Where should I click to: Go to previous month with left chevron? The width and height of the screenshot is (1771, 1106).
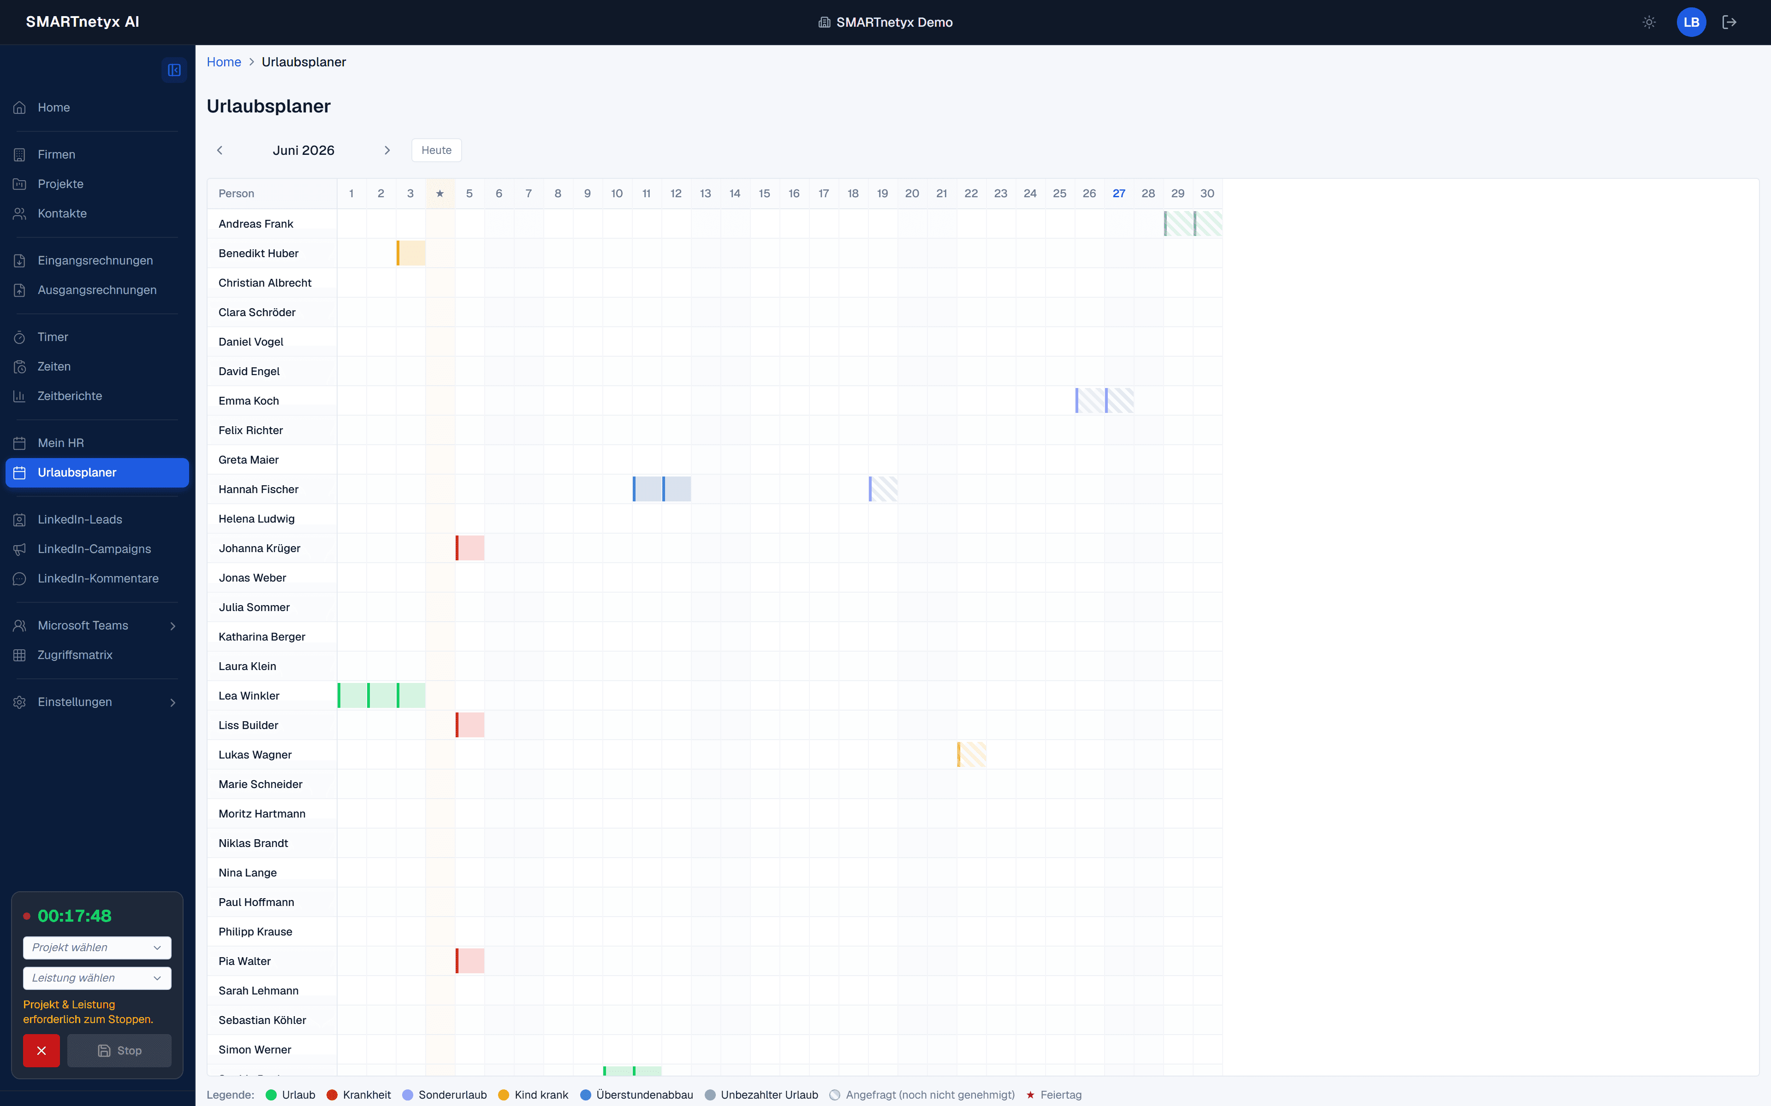[220, 150]
